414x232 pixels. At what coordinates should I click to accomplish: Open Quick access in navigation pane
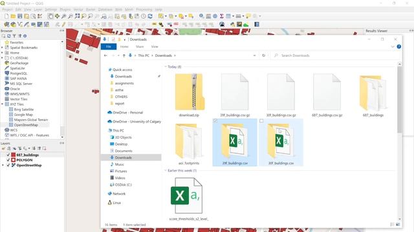[122, 70]
